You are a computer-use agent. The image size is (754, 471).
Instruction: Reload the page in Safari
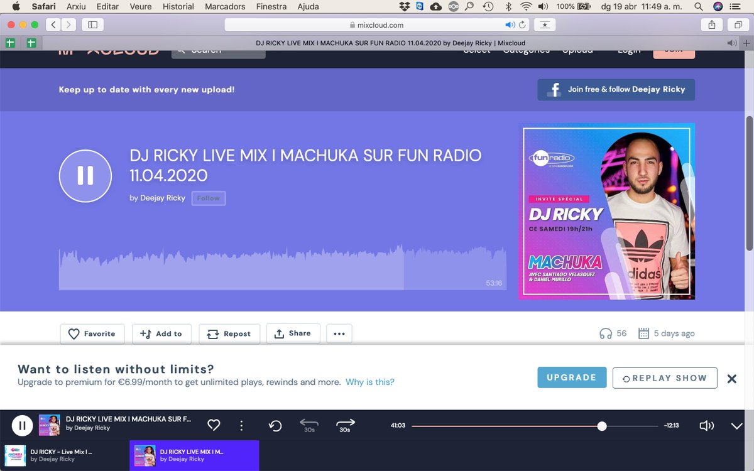[x=522, y=25]
